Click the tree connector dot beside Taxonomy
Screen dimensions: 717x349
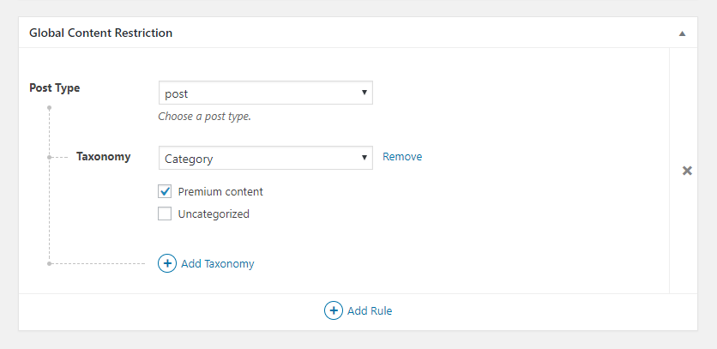point(50,157)
